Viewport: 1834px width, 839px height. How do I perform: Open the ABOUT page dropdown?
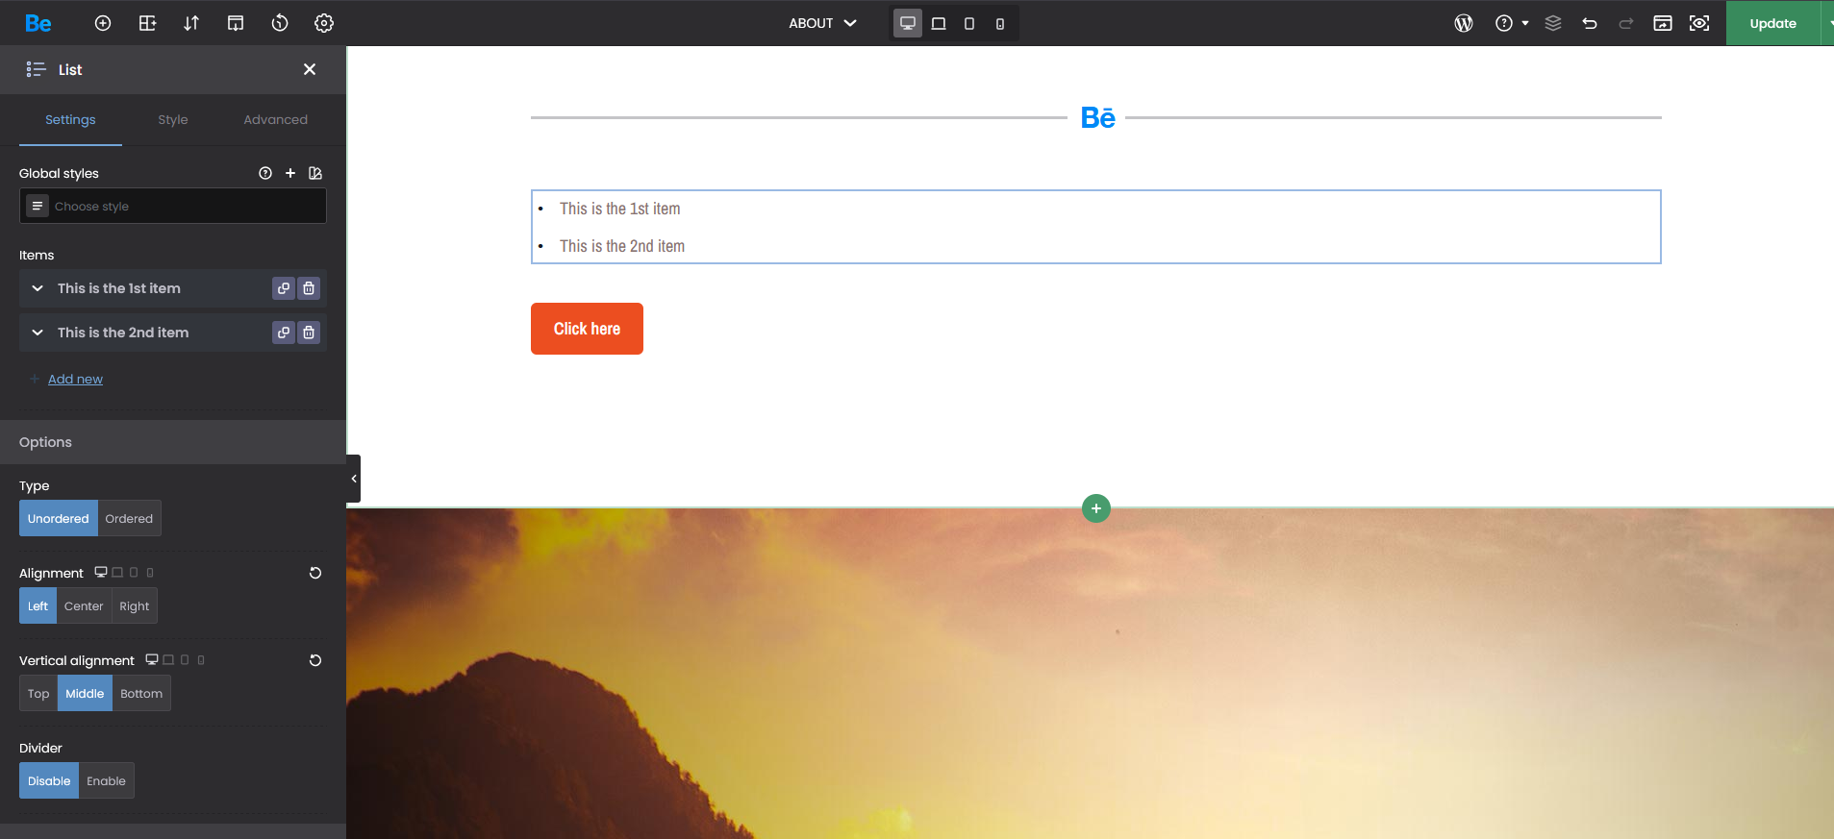(x=822, y=23)
